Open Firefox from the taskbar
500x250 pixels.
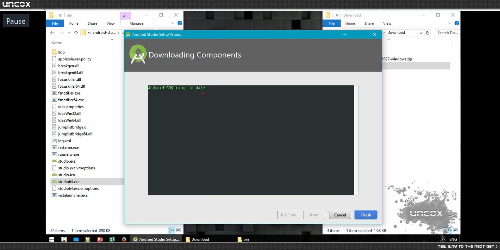[x=124, y=239]
